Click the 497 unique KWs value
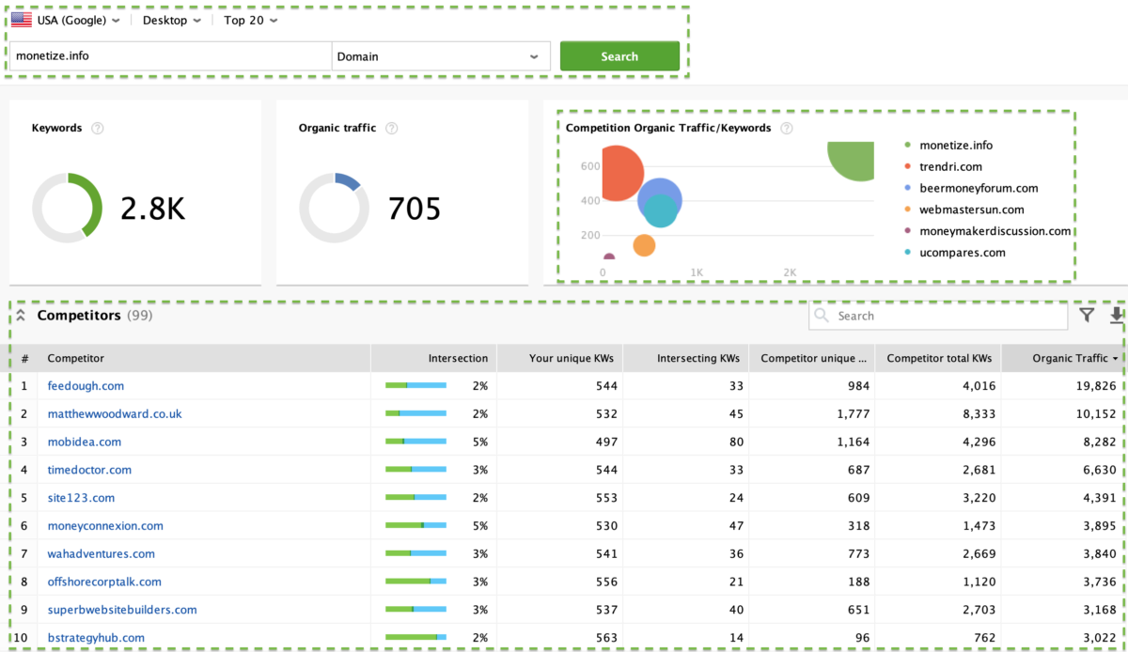 tap(607, 442)
